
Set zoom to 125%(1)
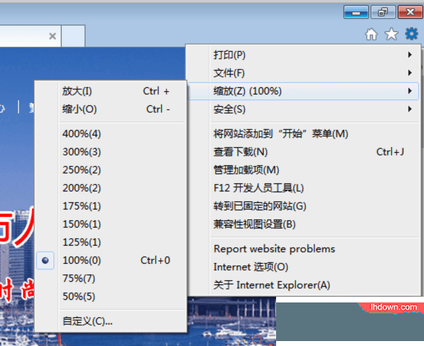coord(111,242)
